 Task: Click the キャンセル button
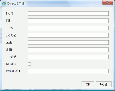click(x=103, y=84)
